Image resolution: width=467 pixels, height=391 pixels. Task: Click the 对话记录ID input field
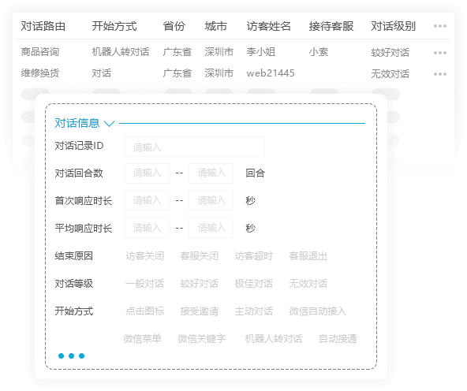click(x=195, y=147)
